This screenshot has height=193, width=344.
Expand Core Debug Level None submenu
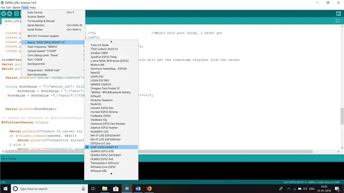pos(53,55)
